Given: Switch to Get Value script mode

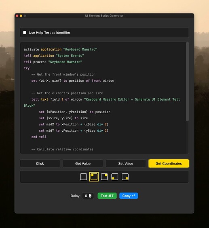Looking at the screenshot, I should pos(83,164).
